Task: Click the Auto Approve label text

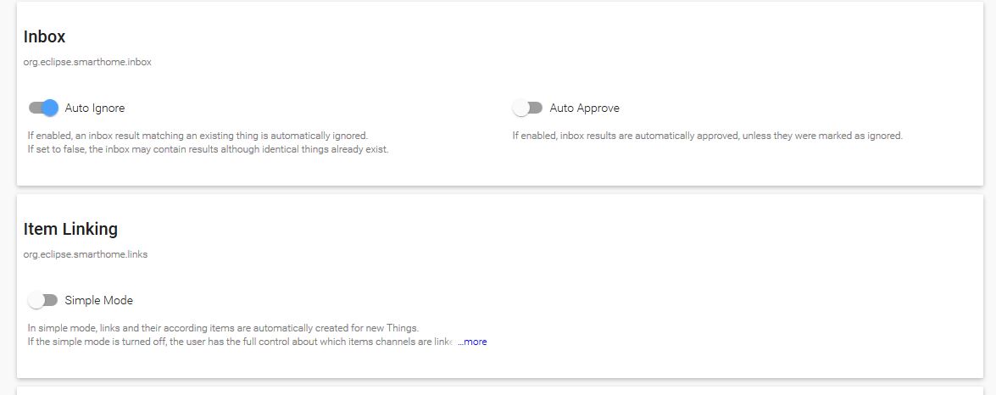Action: click(x=584, y=108)
